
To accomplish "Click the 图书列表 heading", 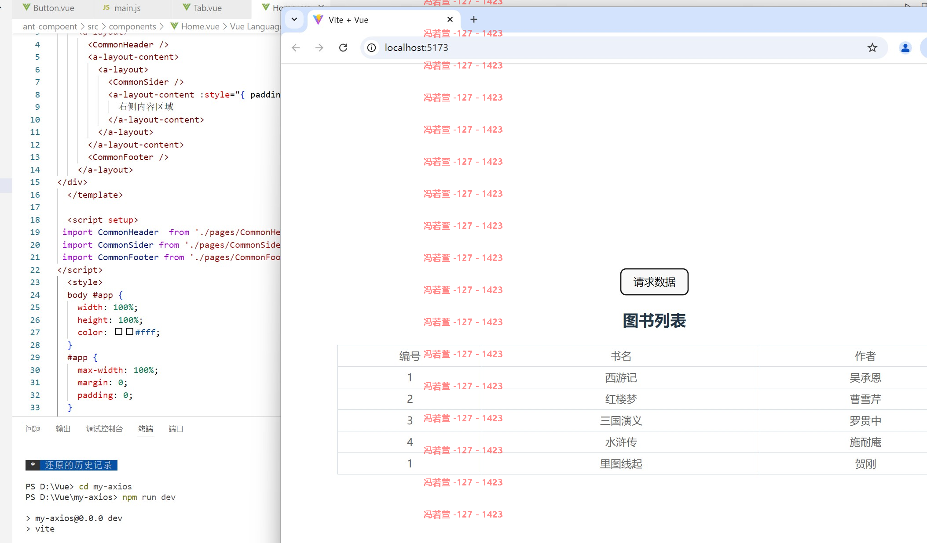I will 654,321.
